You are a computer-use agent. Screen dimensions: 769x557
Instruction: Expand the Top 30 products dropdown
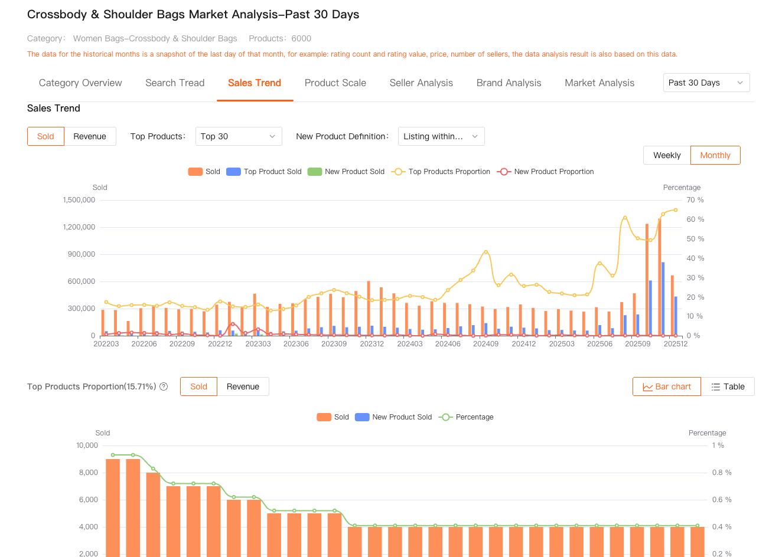[x=238, y=136]
